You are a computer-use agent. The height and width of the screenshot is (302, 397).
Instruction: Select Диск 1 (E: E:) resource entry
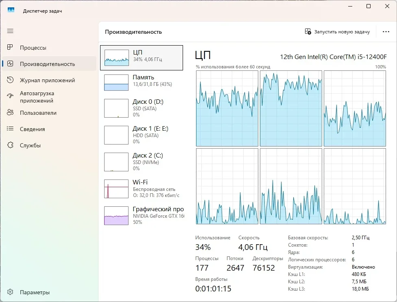coord(142,135)
